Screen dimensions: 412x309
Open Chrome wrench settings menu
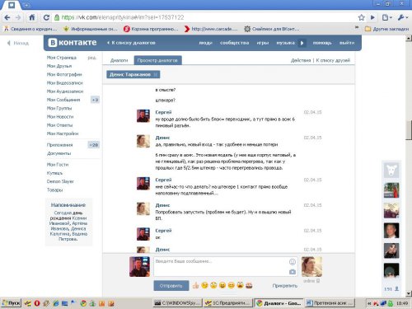(x=402, y=17)
